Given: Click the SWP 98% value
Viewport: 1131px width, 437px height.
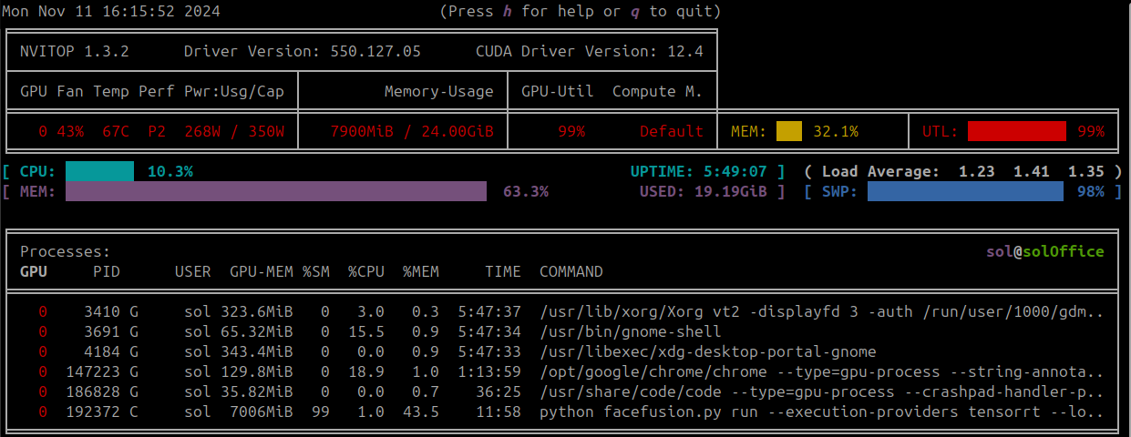Looking at the screenshot, I should pos(1091,192).
